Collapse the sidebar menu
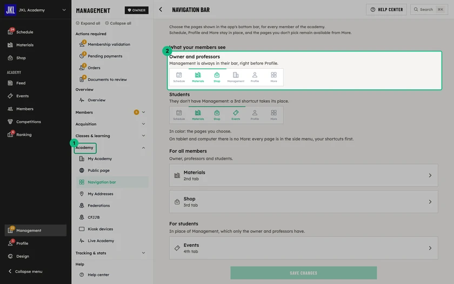Viewport: 454px width, 284px height. coord(25,272)
